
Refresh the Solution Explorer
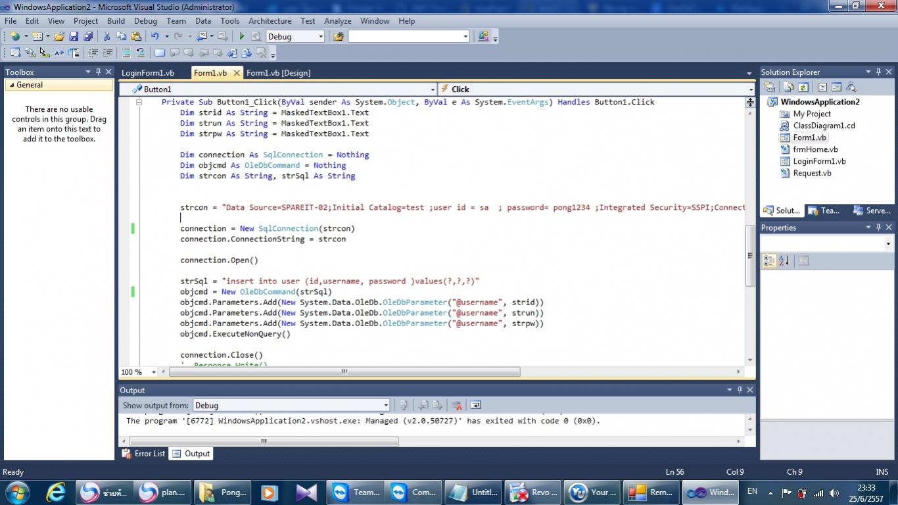[x=803, y=87]
